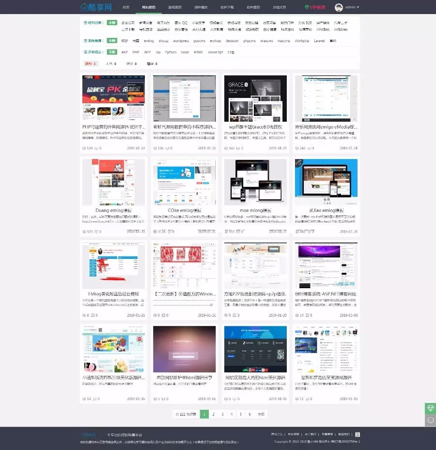Open the 首页 navigation tab
Image resolution: width=436 pixels, height=450 pixels.
click(x=126, y=8)
